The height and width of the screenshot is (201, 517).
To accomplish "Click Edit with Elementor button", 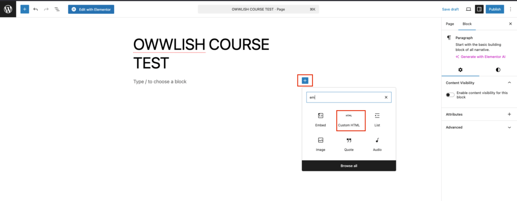I will (91, 9).
